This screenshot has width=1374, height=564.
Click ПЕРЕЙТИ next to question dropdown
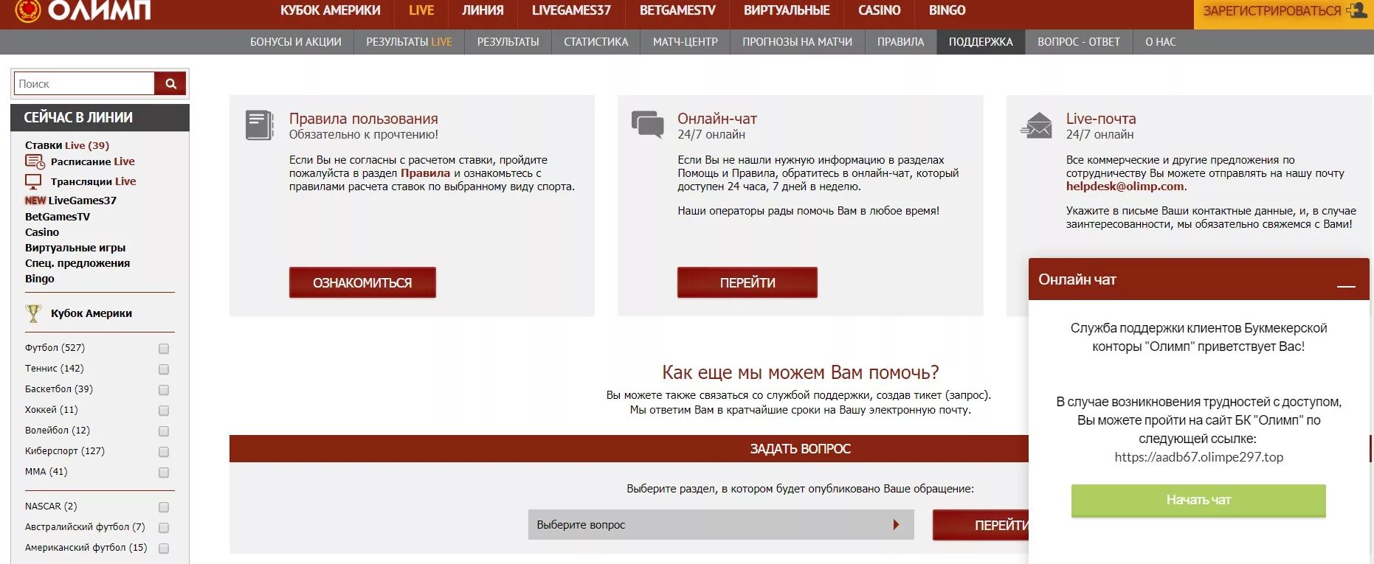pyautogui.click(x=981, y=525)
